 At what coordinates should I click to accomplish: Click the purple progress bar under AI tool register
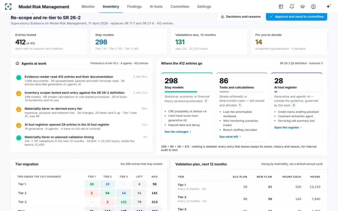[x=276, y=92]
